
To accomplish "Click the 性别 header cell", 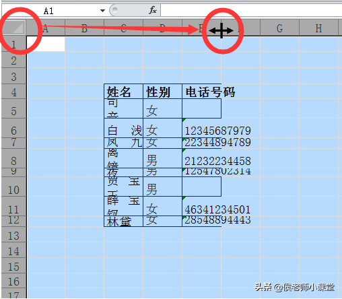I will tap(163, 92).
